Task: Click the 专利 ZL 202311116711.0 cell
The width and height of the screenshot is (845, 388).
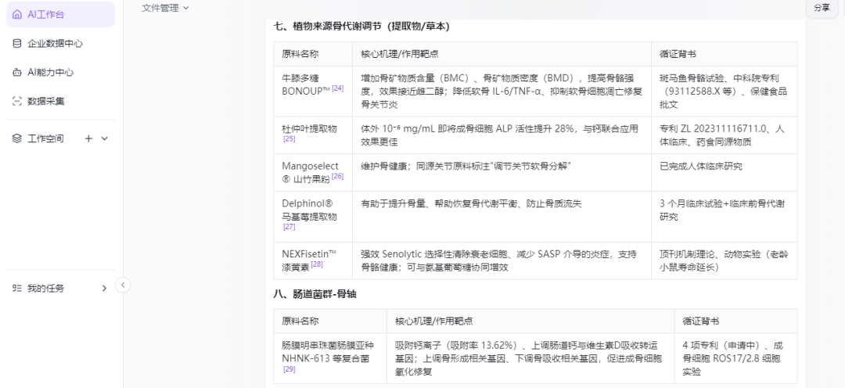Action: [x=725, y=135]
